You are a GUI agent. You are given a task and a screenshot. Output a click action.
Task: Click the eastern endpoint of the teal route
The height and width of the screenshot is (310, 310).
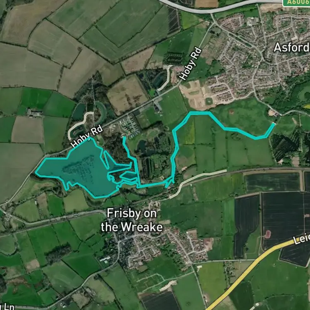pyautogui.click(x=274, y=124)
